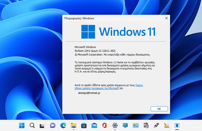Select the active winver window taskbar icon
The width and height of the screenshot is (202, 131).
[x=177, y=125]
